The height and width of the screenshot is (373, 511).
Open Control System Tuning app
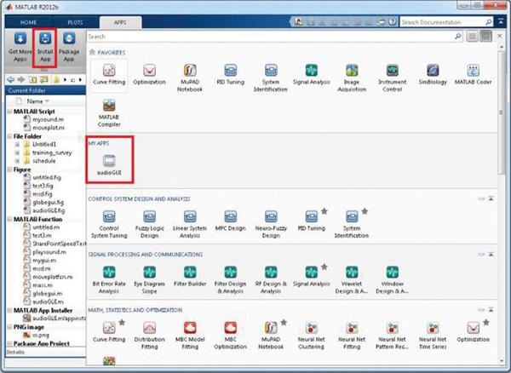[109, 225]
